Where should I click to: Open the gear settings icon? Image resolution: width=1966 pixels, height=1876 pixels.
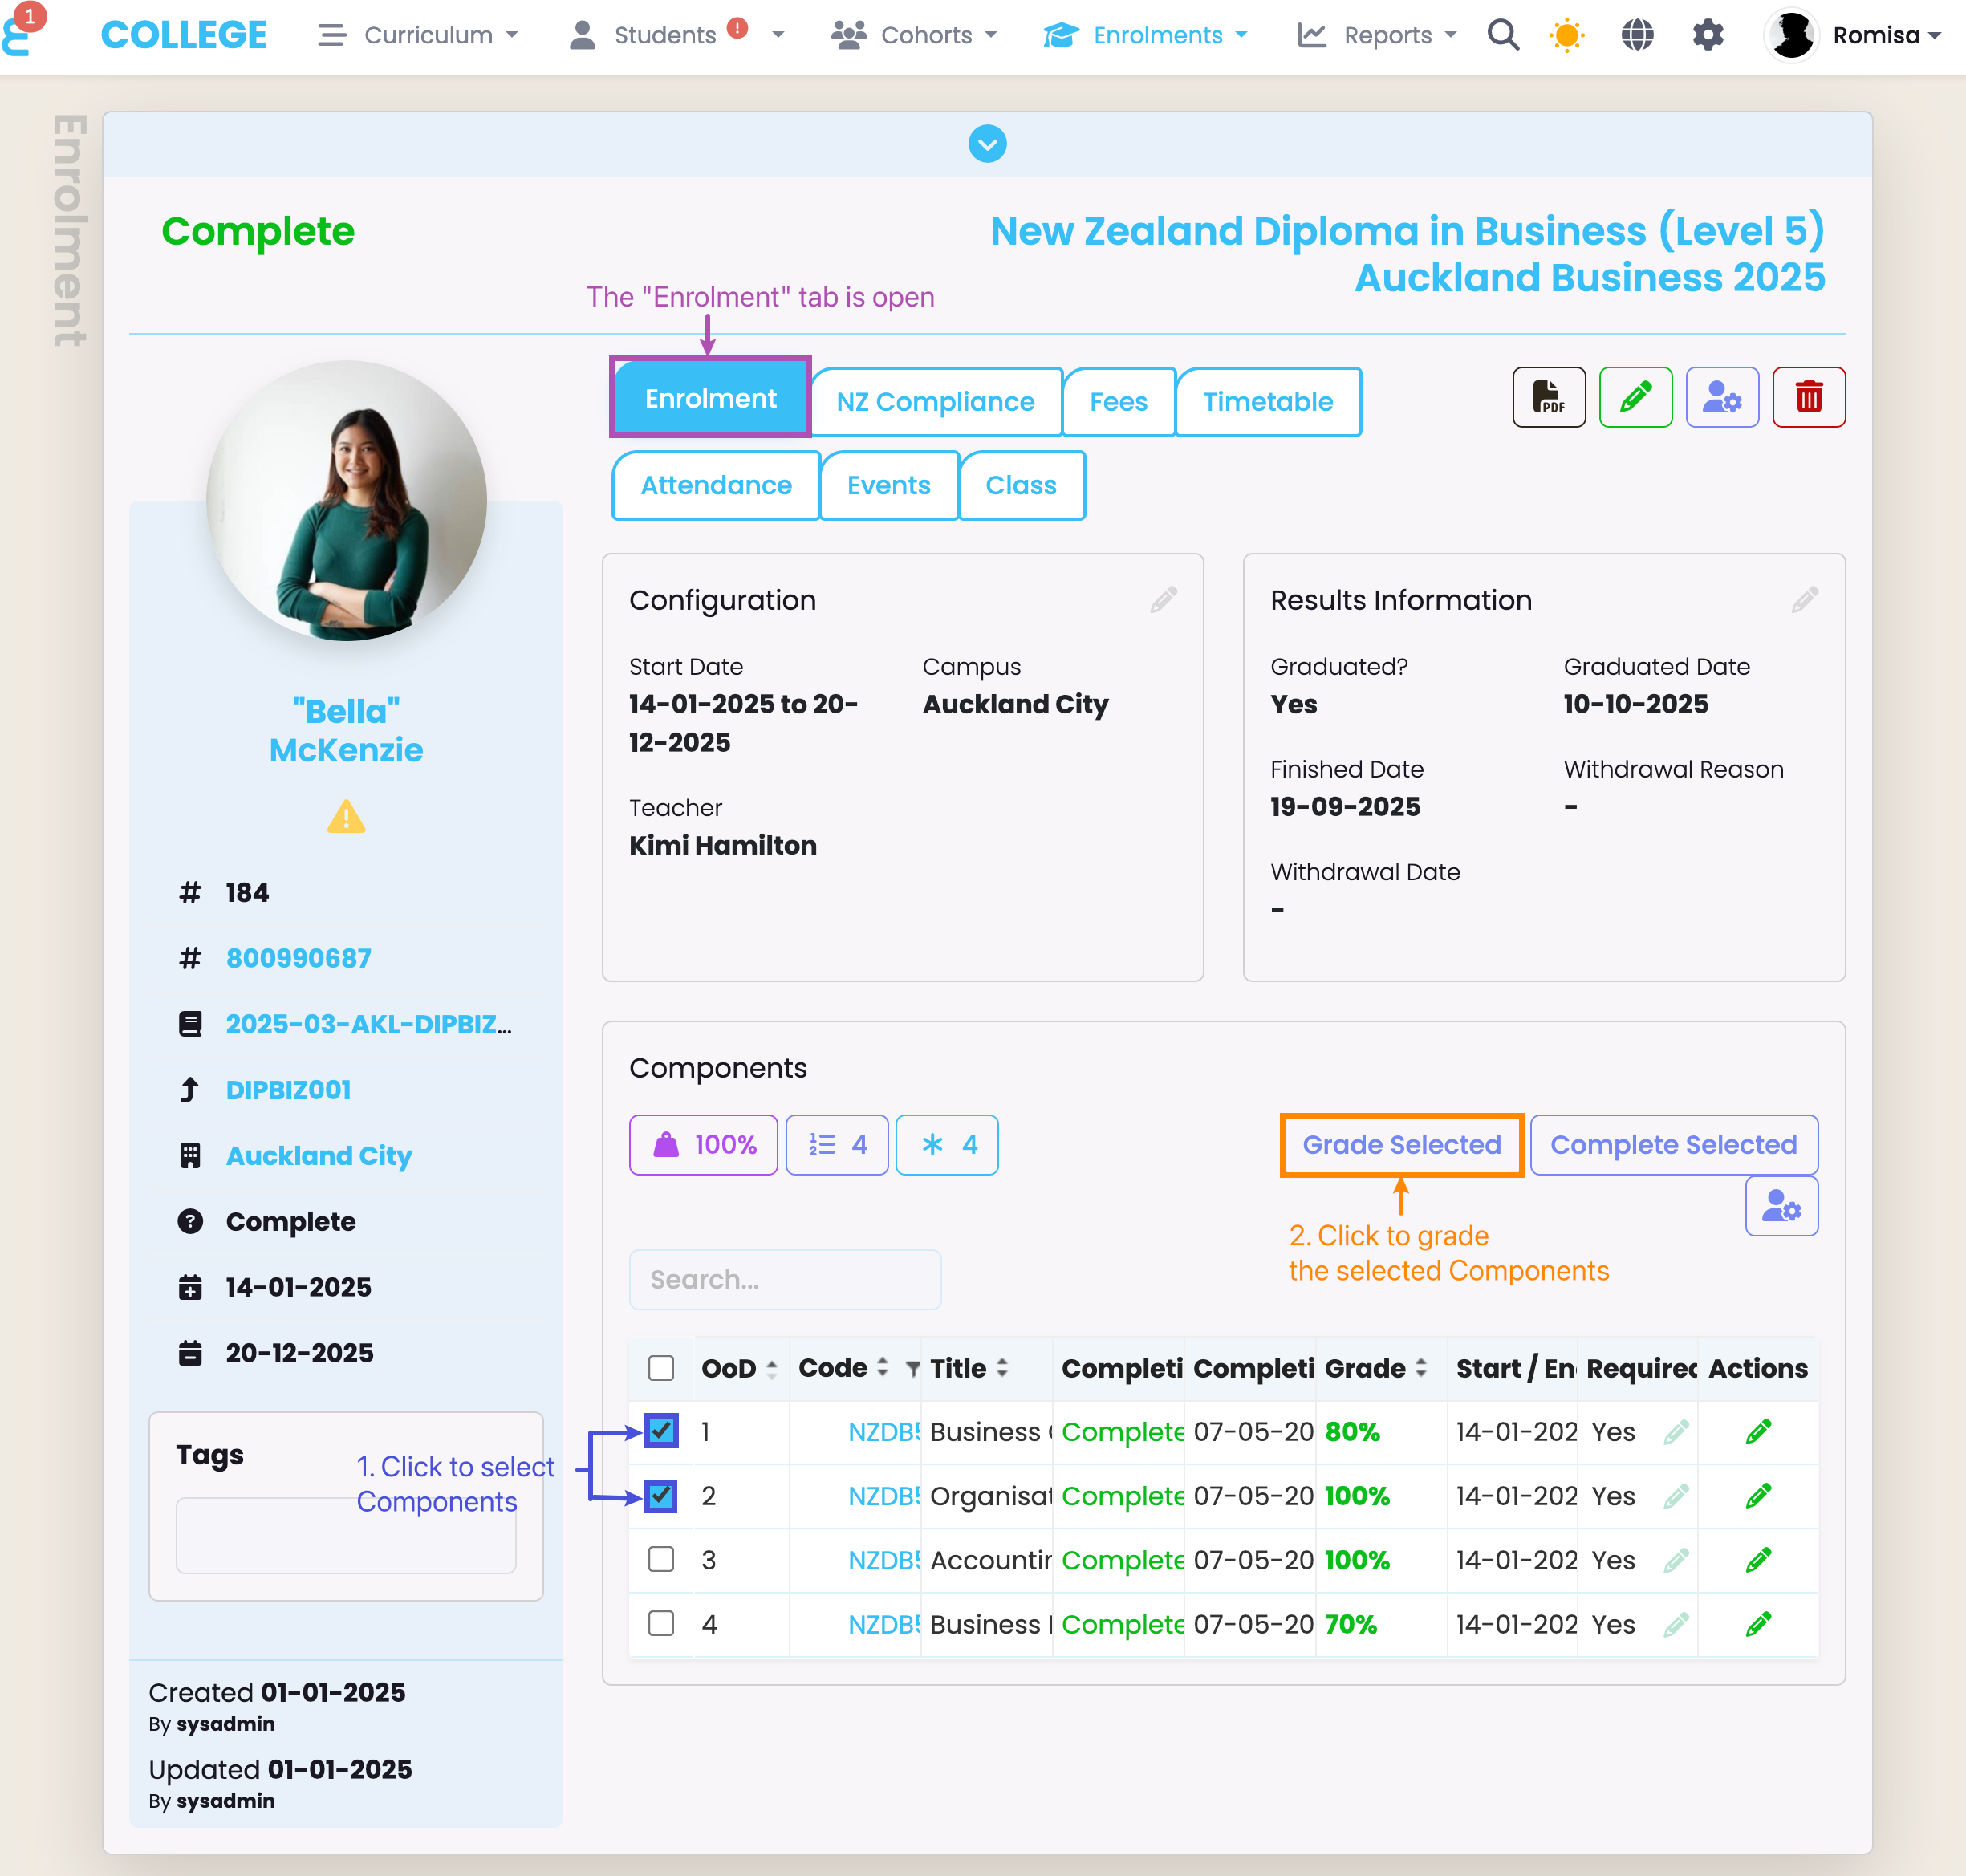coord(1707,36)
